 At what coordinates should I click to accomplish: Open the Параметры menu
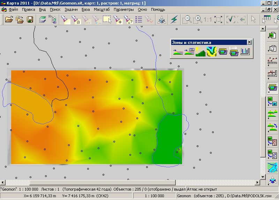[x=124, y=9]
